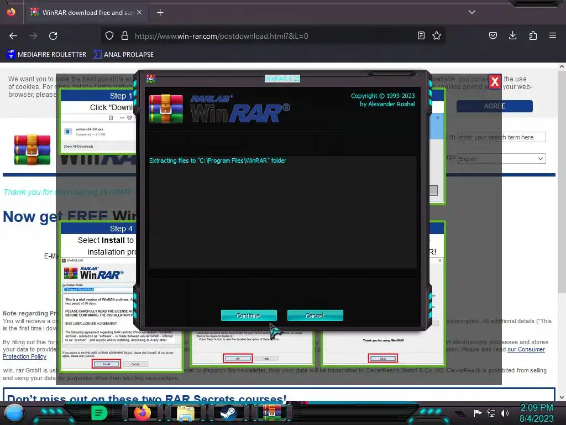Click the website search term field
This screenshot has width=566, height=425.
tap(501, 137)
